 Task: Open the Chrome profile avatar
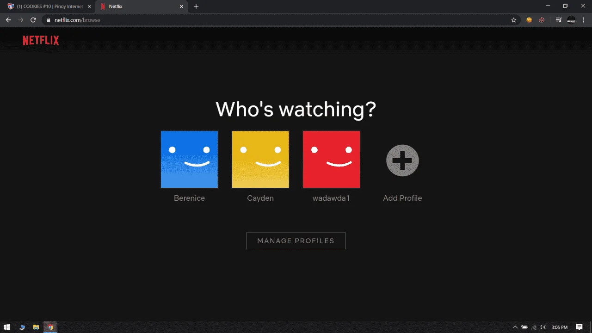click(571, 20)
